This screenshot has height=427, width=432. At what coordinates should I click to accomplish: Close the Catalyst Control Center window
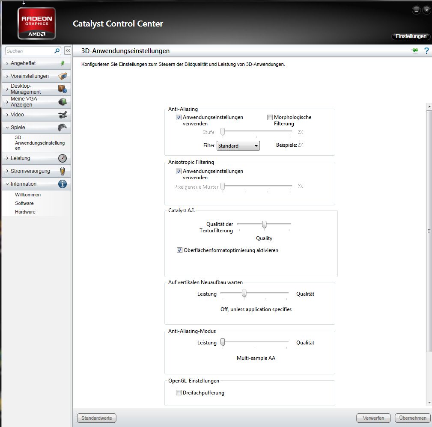(x=426, y=10)
